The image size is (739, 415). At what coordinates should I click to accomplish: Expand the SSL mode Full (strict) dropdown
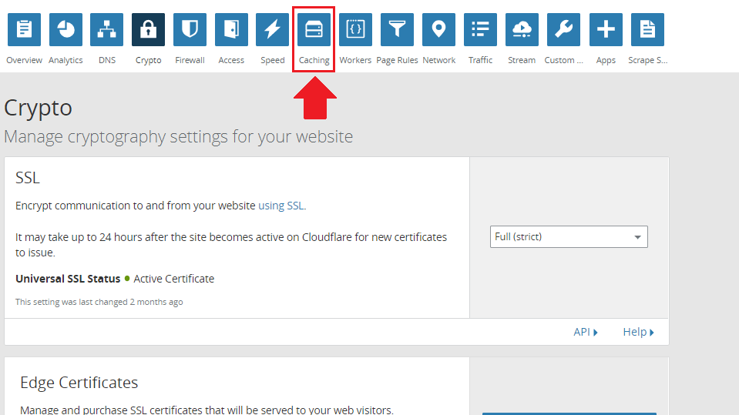tap(569, 237)
